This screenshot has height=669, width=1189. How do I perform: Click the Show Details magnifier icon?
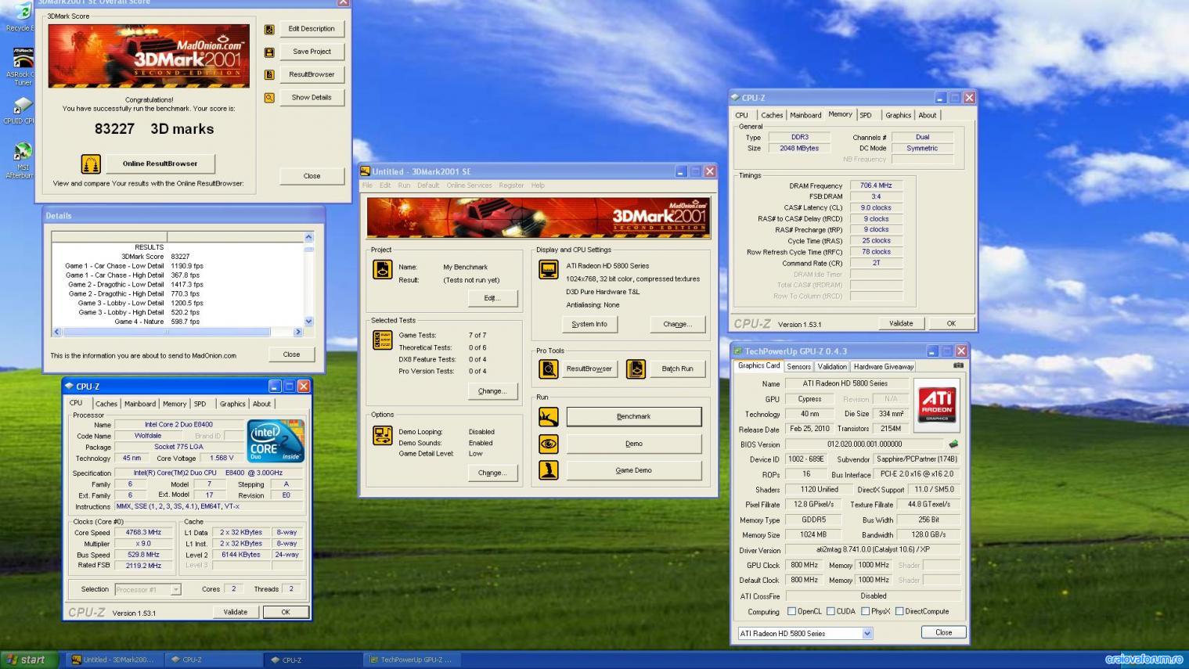[x=269, y=98]
